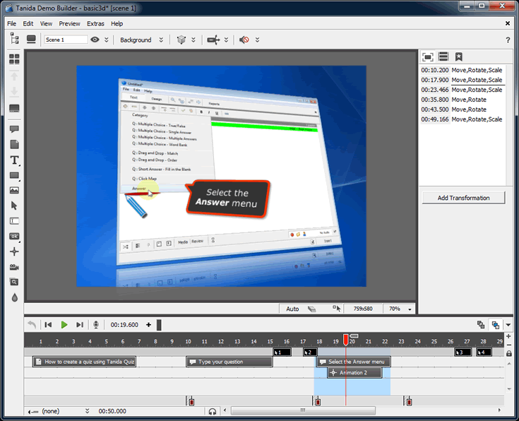Screen dimensions: 519x421
Task: Jump to the end of the timeline
Action: 79,325
